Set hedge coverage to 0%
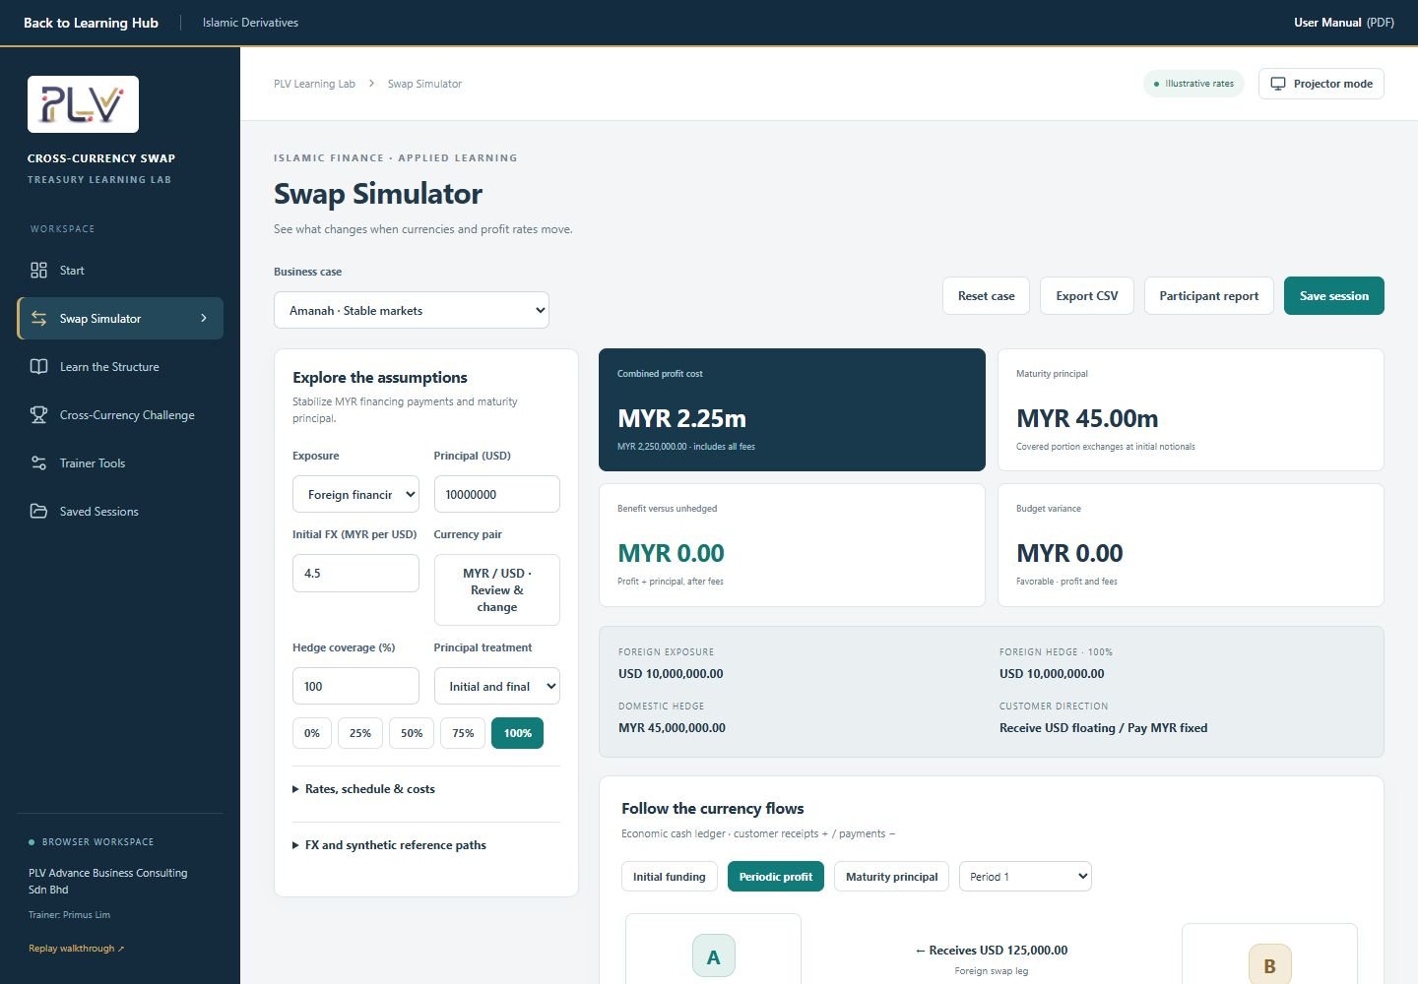Viewport: 1418px width, 984px height. 311,733
